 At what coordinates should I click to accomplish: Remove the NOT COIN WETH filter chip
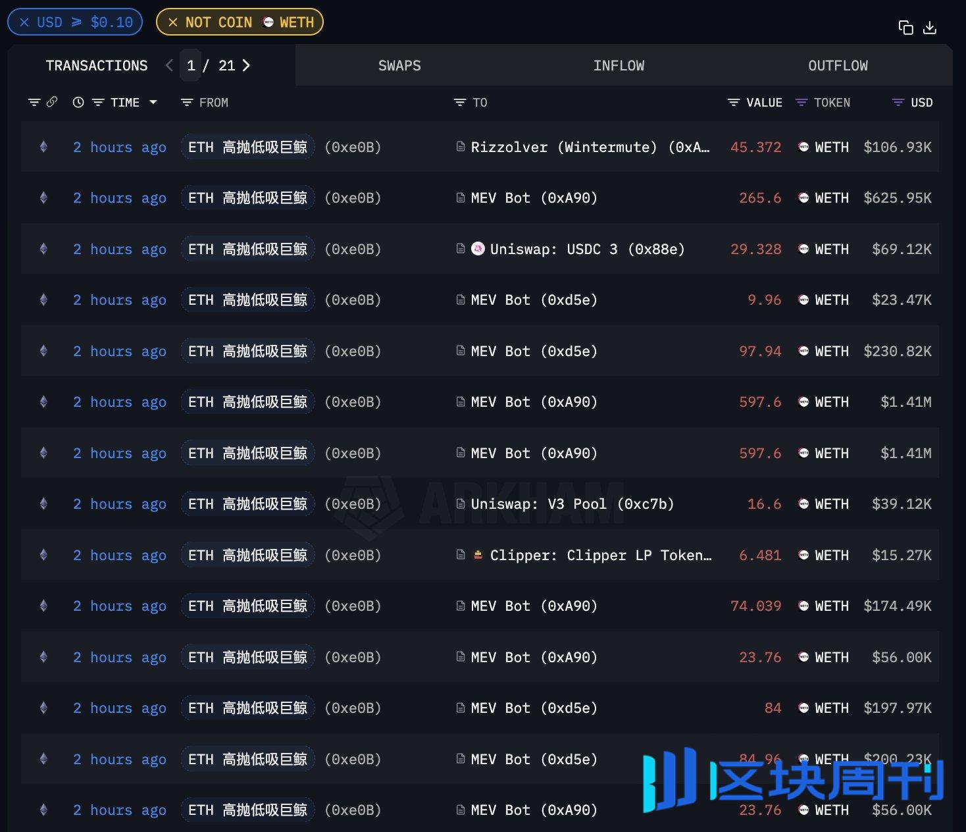coord(173,22)
